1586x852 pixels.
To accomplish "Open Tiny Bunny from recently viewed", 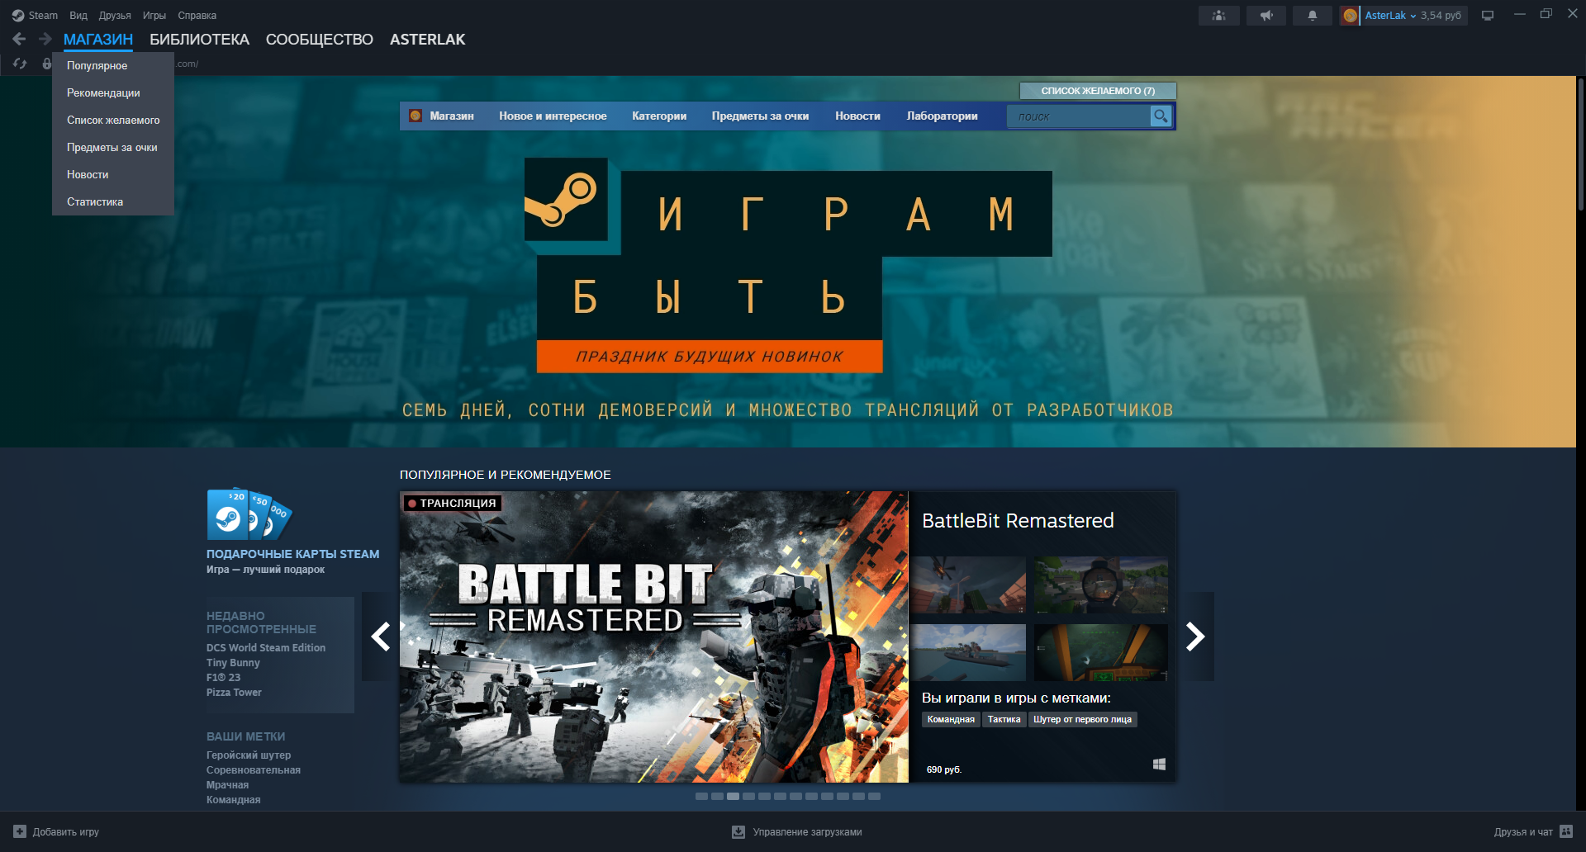I will [233, 663].
